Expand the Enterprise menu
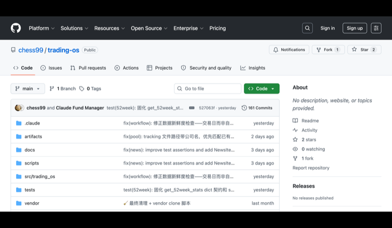Screen dimensions: 392x228 (188, 28)
